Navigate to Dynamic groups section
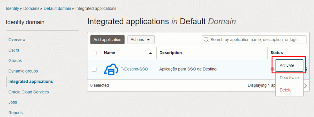314x117 pixels. [23, 71]
